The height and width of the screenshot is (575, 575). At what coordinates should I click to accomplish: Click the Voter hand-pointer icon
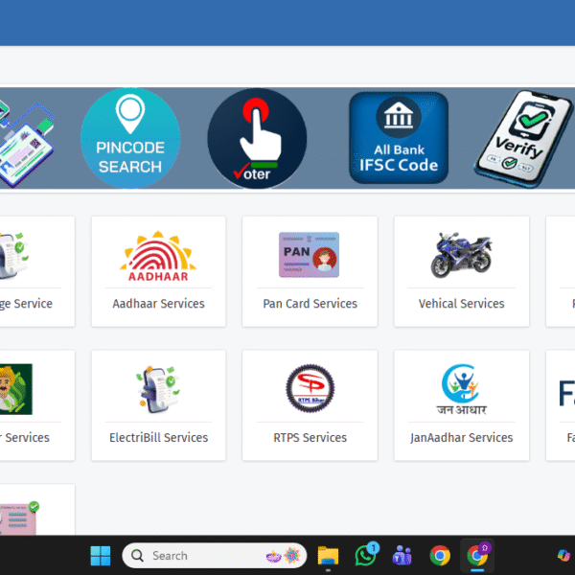point(257,138)
